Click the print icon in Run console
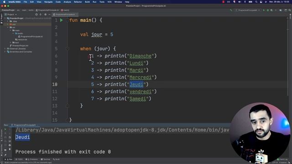The height and width of the screenshot is (164, 292). [10, 145]
